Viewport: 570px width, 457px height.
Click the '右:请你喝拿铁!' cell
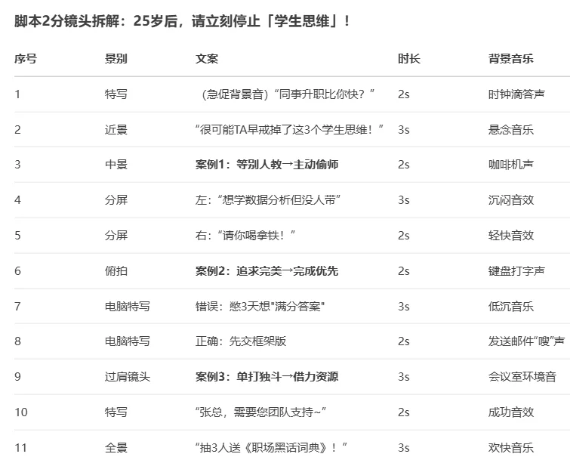[x=245, y=236]
